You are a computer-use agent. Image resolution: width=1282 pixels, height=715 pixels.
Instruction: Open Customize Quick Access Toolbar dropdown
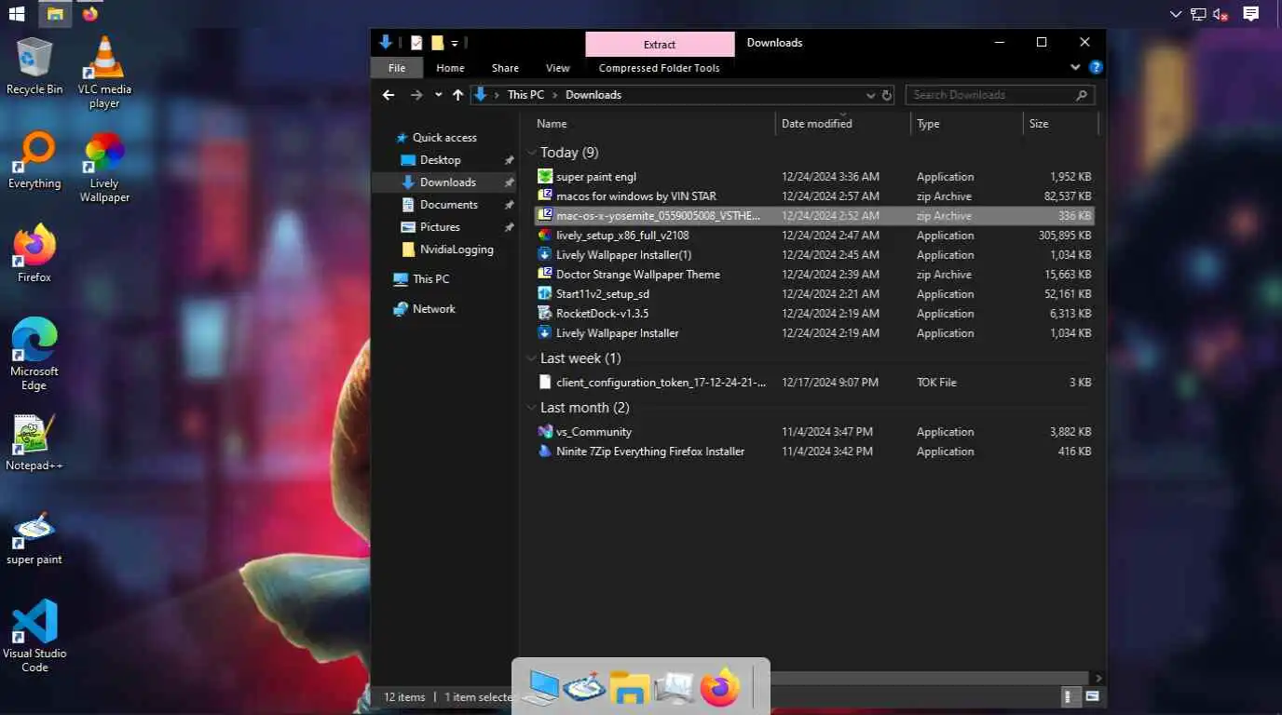pyautogui.click(x=455, y=43)
